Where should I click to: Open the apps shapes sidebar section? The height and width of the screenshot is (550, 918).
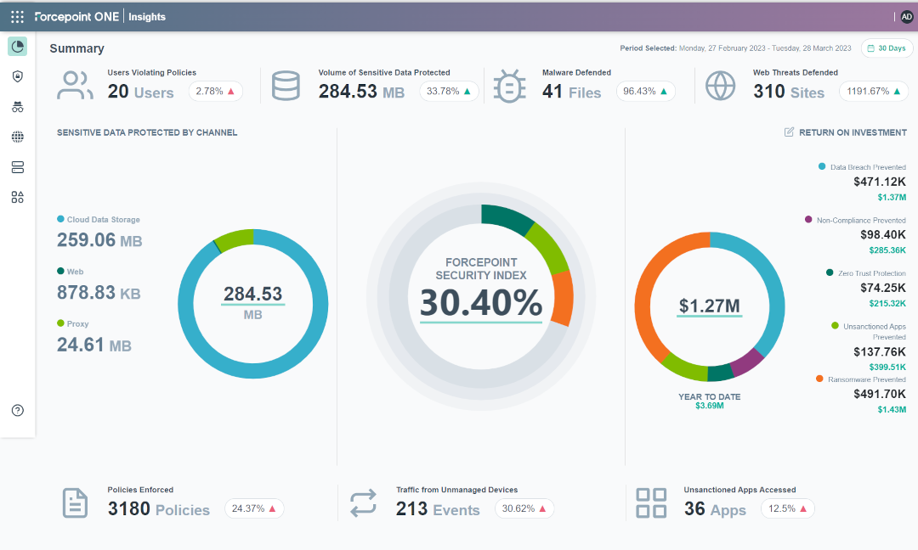coord(17,198)
